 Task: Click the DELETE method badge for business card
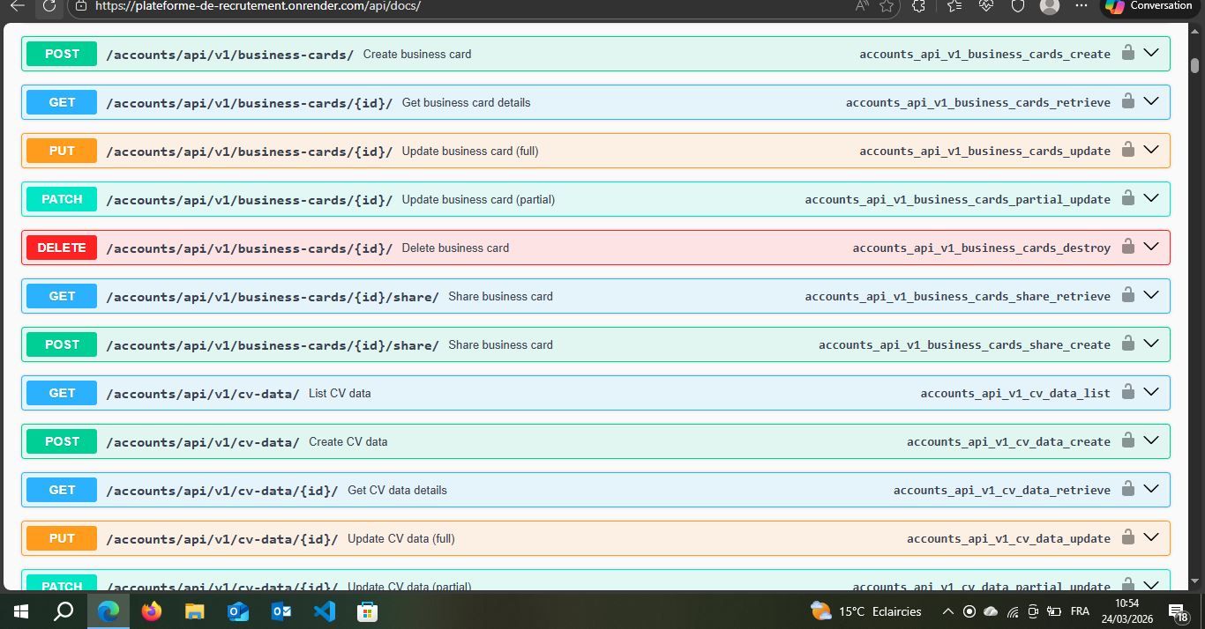(x=62, y=248)
